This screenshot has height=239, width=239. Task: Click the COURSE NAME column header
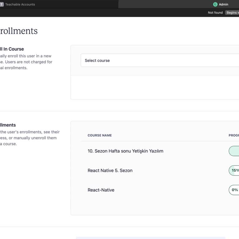coord(100,135)
